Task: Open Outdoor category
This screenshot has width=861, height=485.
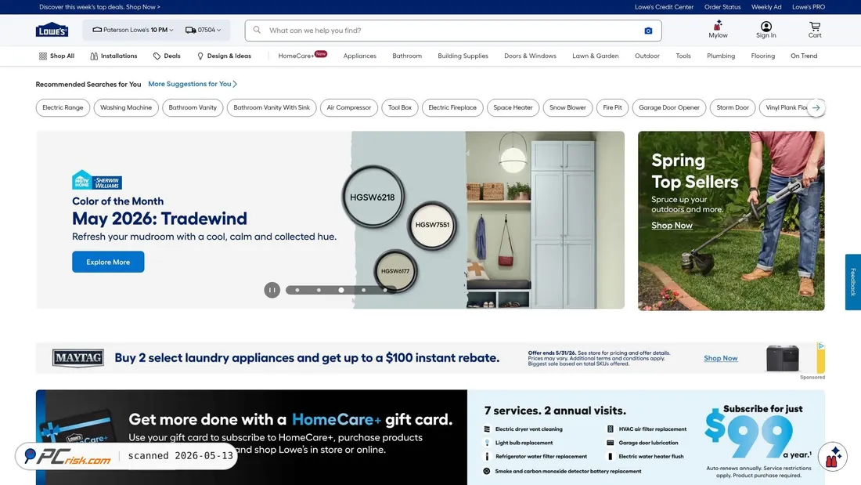Action: coord(647,56)
